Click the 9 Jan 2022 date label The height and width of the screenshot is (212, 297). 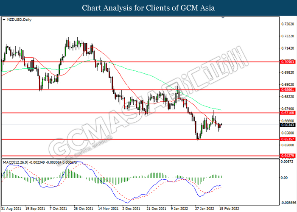coord(180,209)
